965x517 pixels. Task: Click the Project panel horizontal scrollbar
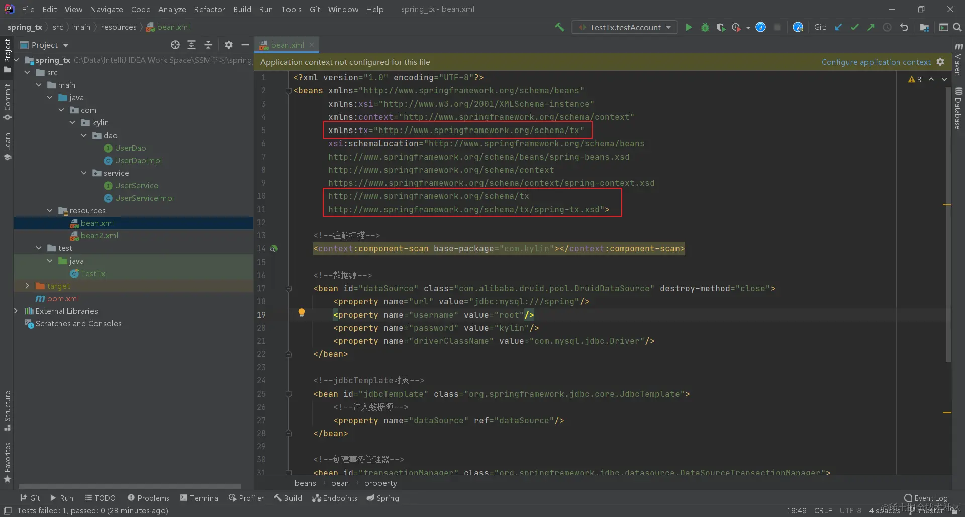[x=130, y=486]
